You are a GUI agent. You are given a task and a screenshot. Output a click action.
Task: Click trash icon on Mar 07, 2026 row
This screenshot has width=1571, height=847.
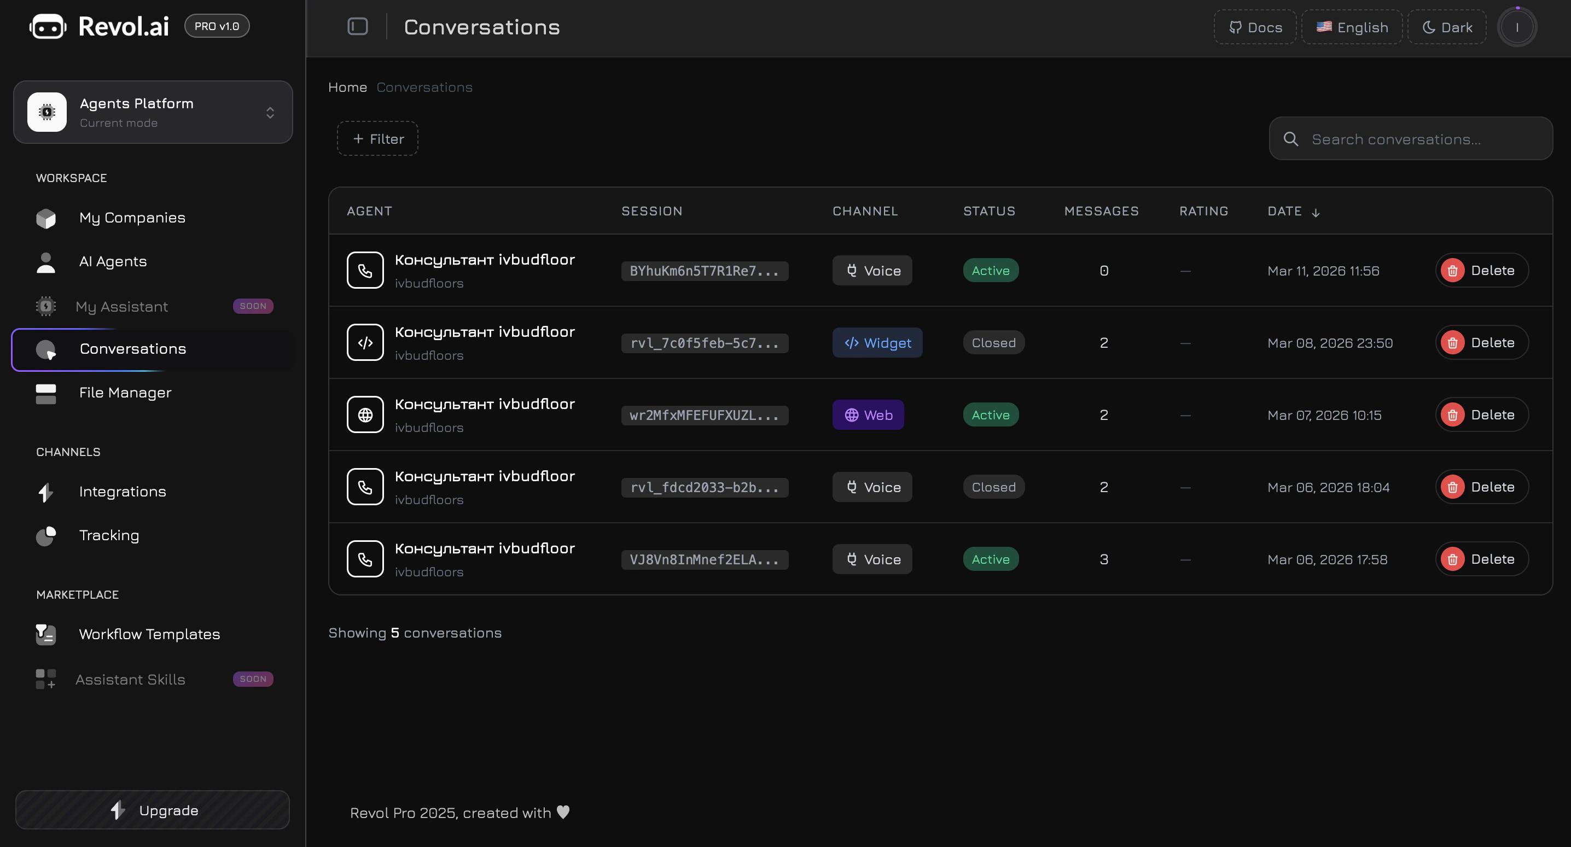(x=1453, y=414)
